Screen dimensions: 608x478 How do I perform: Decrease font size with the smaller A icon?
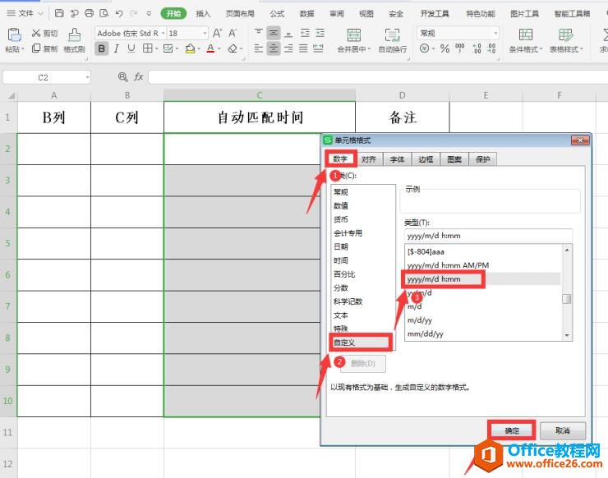(233, 34)
